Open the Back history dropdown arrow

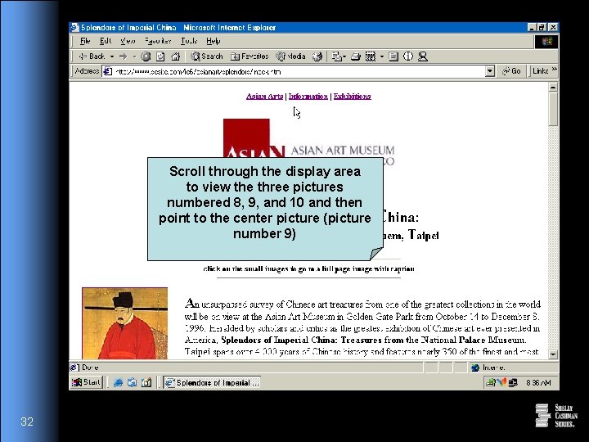tap(112, 56)
